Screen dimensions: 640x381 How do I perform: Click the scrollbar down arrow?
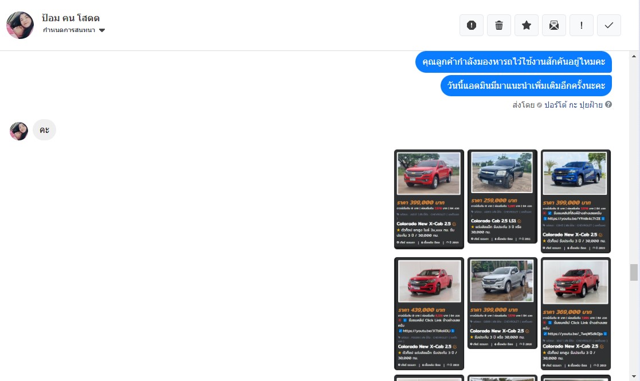pos(634,376)
